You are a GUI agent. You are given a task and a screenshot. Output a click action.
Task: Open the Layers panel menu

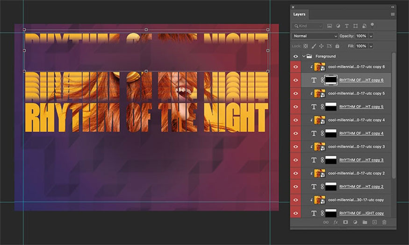tap(393, 14)
